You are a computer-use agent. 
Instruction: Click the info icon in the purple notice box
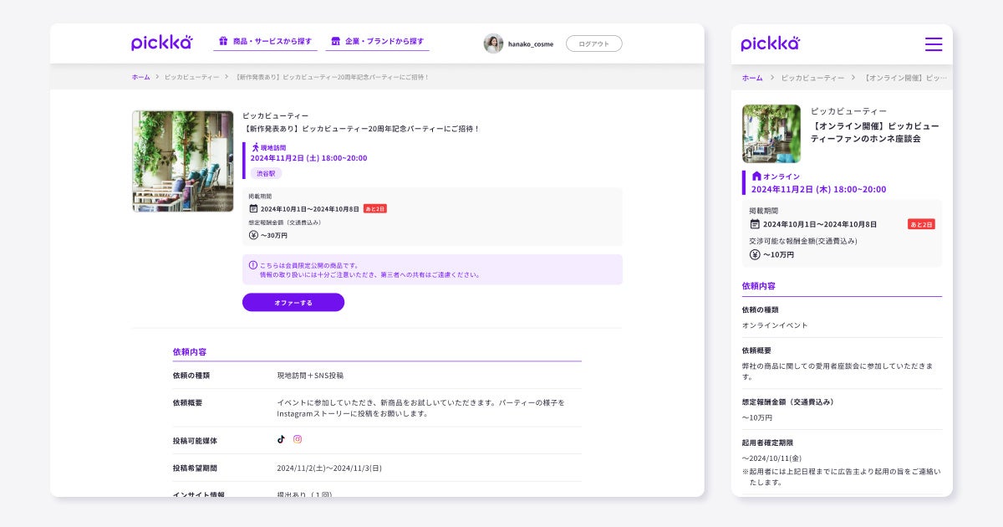pyautogui.click(x=253, y=264)
